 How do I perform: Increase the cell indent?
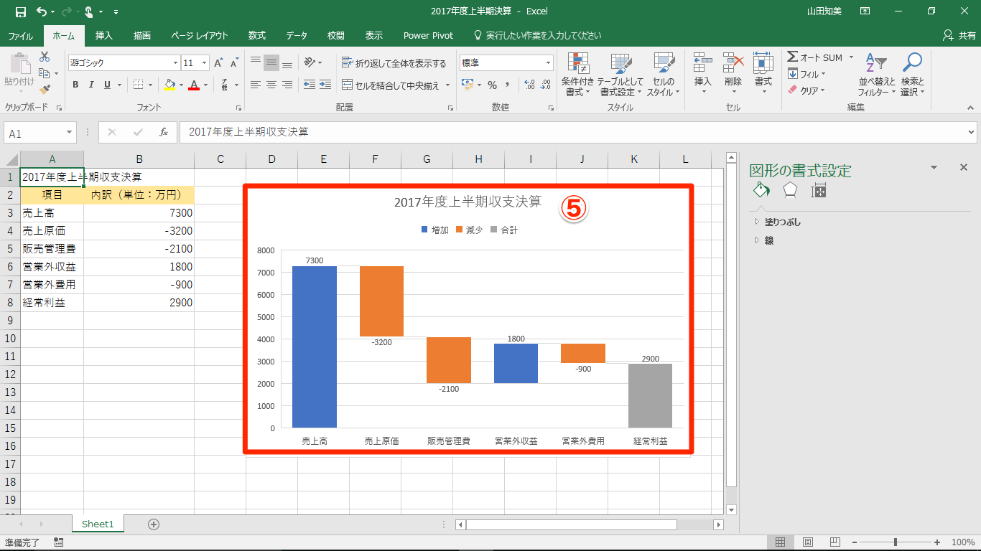coord(327,85)
